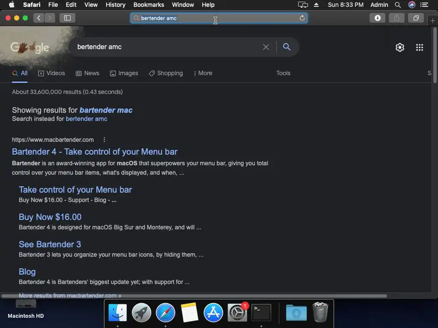Click the menu bar clock
The height and width of the screenshot is (328, 438).
click(x=346, y=5)
